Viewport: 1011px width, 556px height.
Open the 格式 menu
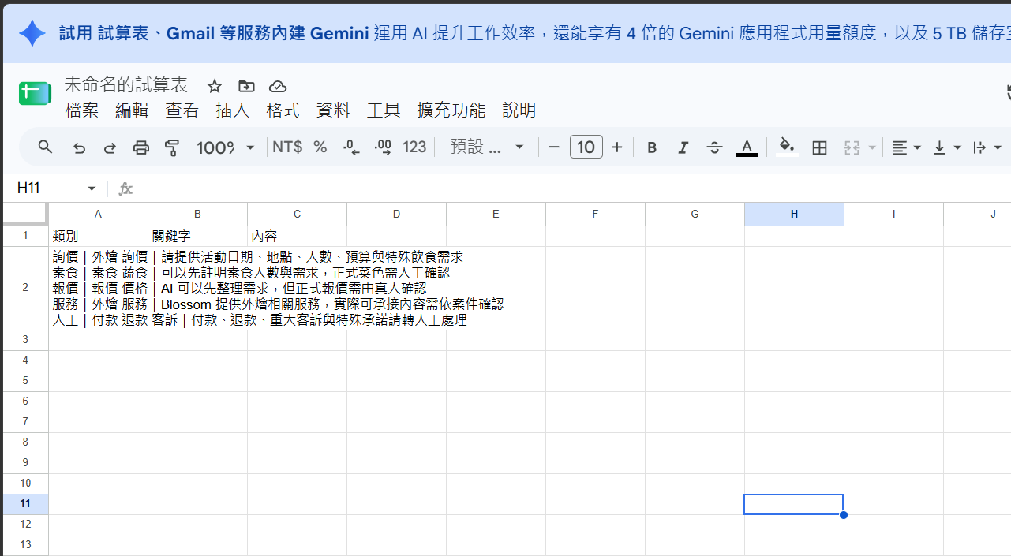[x=283, y=110]
